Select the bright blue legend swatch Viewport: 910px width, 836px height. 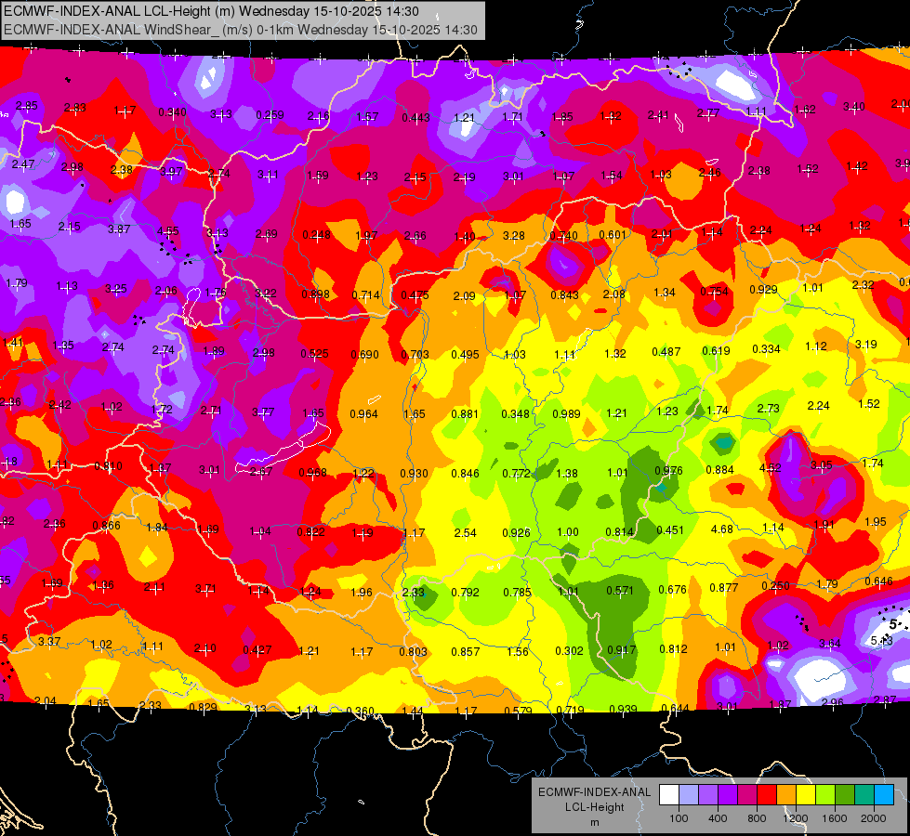(x=884, y=795)
